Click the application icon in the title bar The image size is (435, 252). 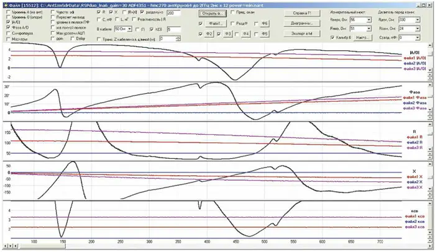click(4, 4)
